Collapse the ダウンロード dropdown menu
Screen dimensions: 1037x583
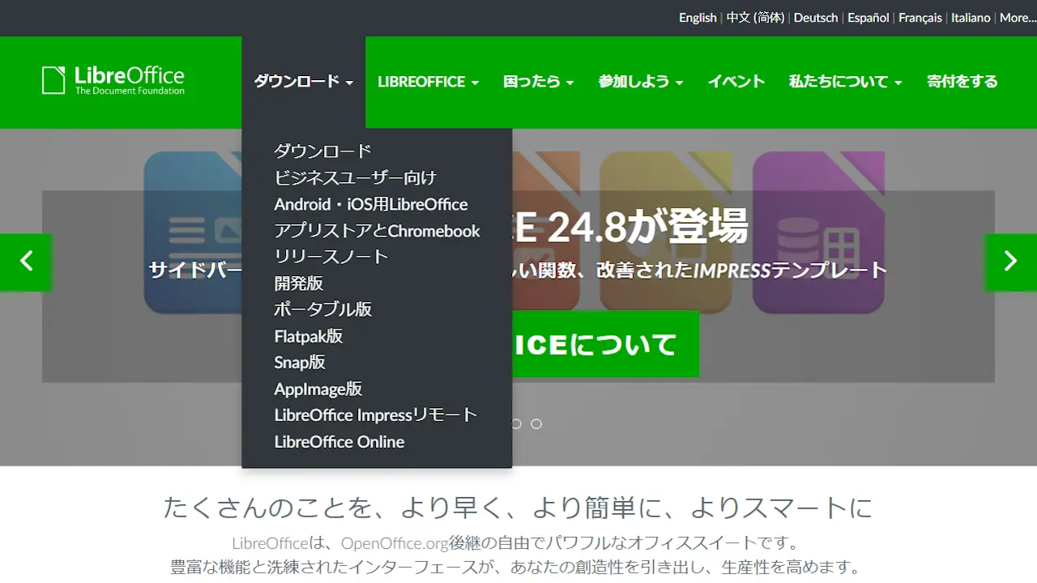[303, 82]
